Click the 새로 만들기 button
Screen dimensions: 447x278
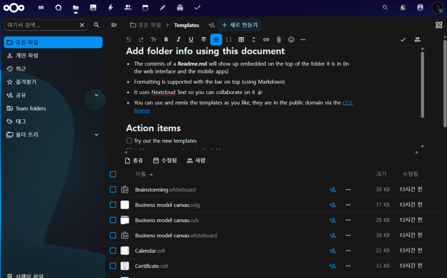[240, 25]
